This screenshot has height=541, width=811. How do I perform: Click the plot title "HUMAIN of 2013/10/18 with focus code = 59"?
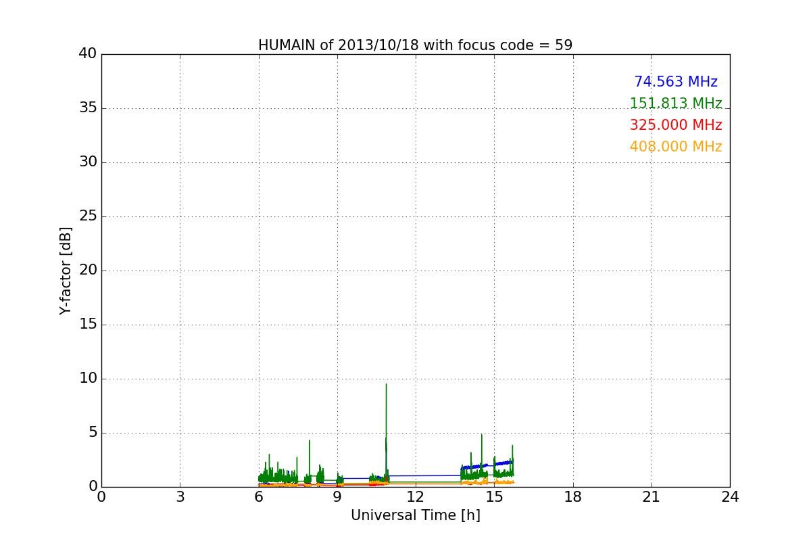[415, 45]
